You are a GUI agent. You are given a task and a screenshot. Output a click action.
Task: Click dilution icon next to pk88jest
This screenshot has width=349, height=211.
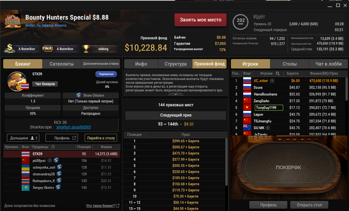56,160
